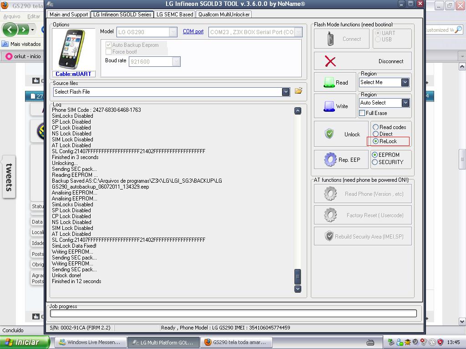Click the S/N status bar entry

pyautogui.click(x=80, y=328)
